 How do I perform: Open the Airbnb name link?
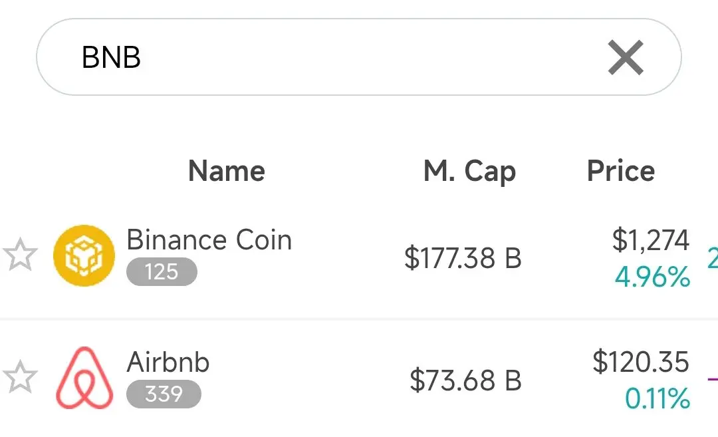tap(168, 363)
